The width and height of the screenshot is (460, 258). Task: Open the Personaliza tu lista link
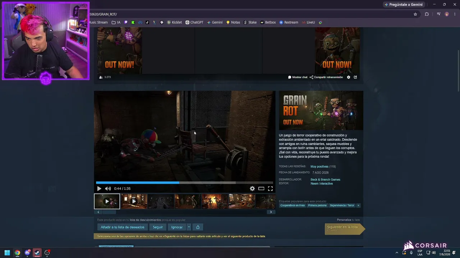tap(348, 220)
